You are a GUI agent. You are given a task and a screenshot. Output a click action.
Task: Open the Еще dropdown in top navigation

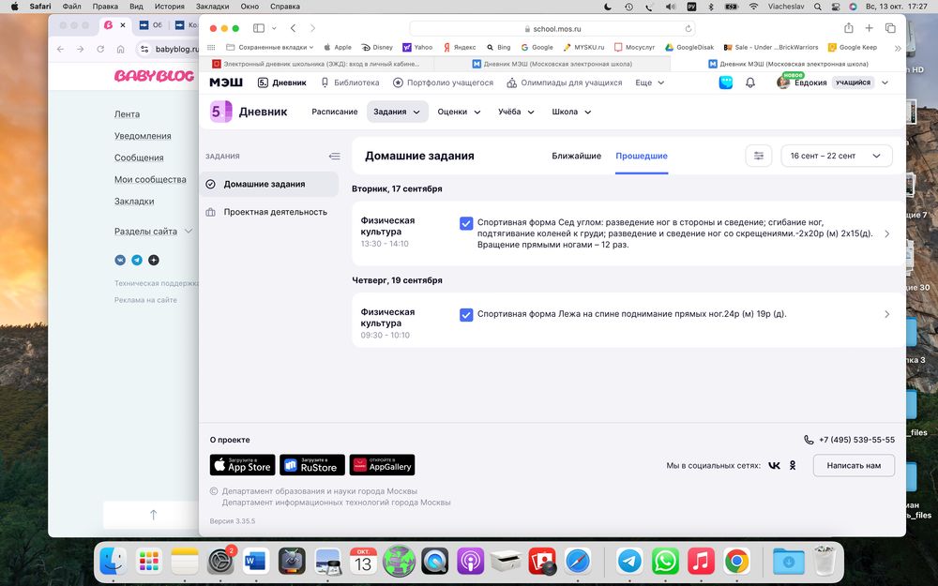649,83
